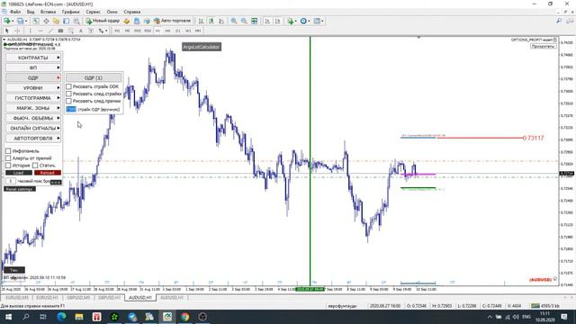Open the Сервис menu
The height and width of the screenshot is (324, 576).
coord(93,12)
